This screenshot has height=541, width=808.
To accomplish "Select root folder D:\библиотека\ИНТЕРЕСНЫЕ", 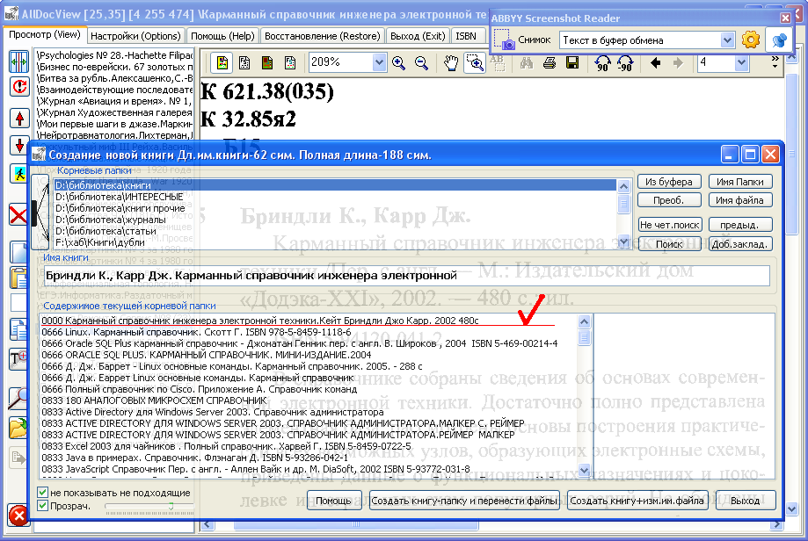I will [x=335, y=197].
